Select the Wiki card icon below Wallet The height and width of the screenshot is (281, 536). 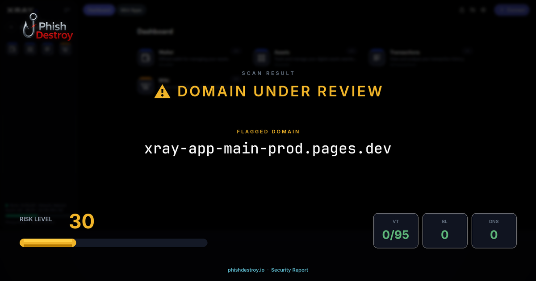tap(146, 84)
